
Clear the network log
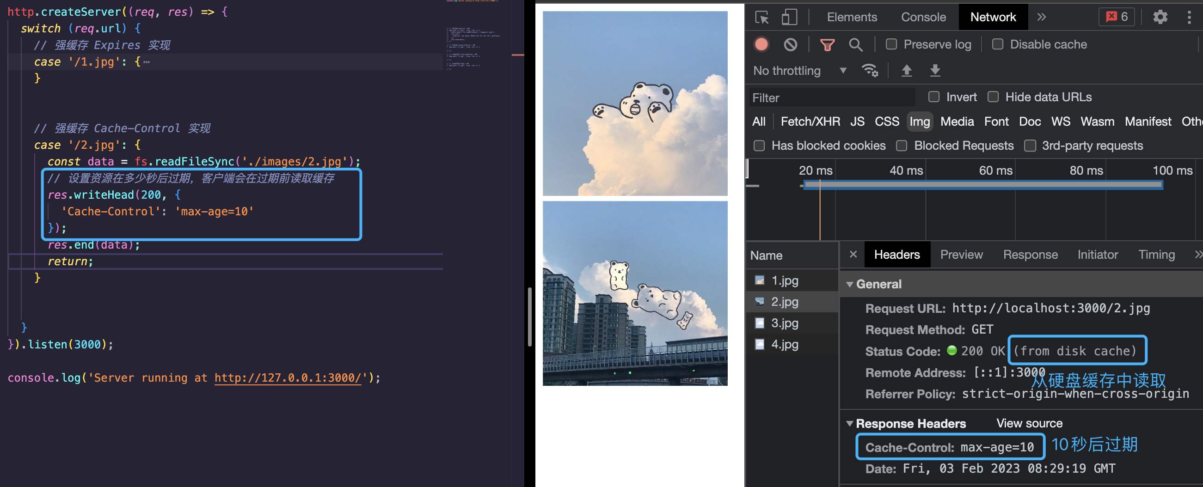click(x=790, y=44)
